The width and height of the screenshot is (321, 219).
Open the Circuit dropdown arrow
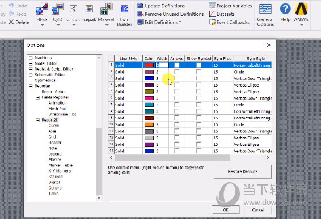pos(74,25)
